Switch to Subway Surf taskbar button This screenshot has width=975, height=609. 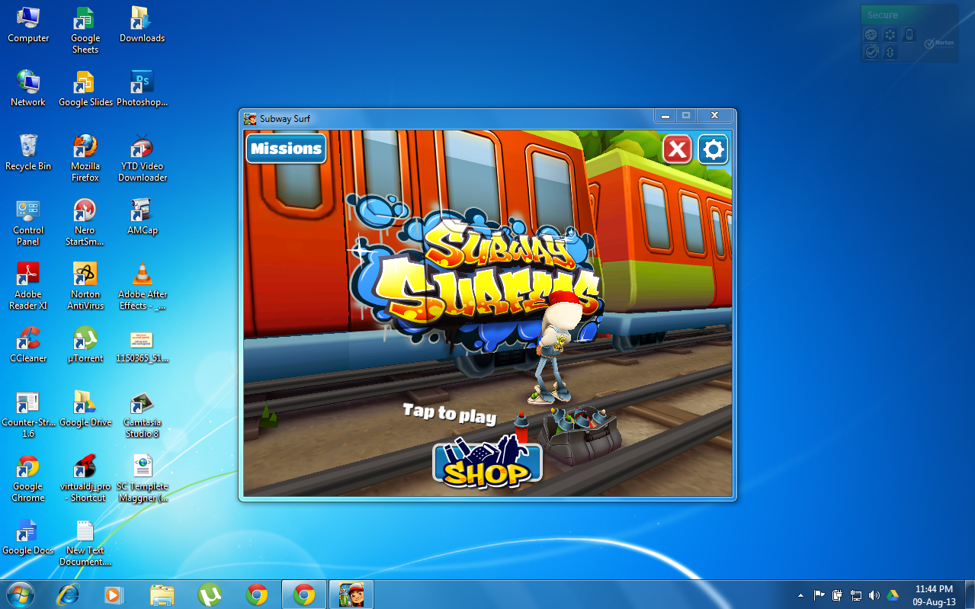[351, 595]
